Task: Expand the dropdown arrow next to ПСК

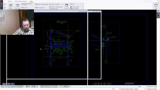Action: (x=83, y=4)
